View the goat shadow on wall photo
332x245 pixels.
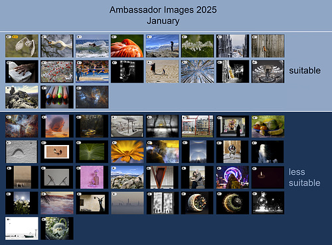pos(92,203)
